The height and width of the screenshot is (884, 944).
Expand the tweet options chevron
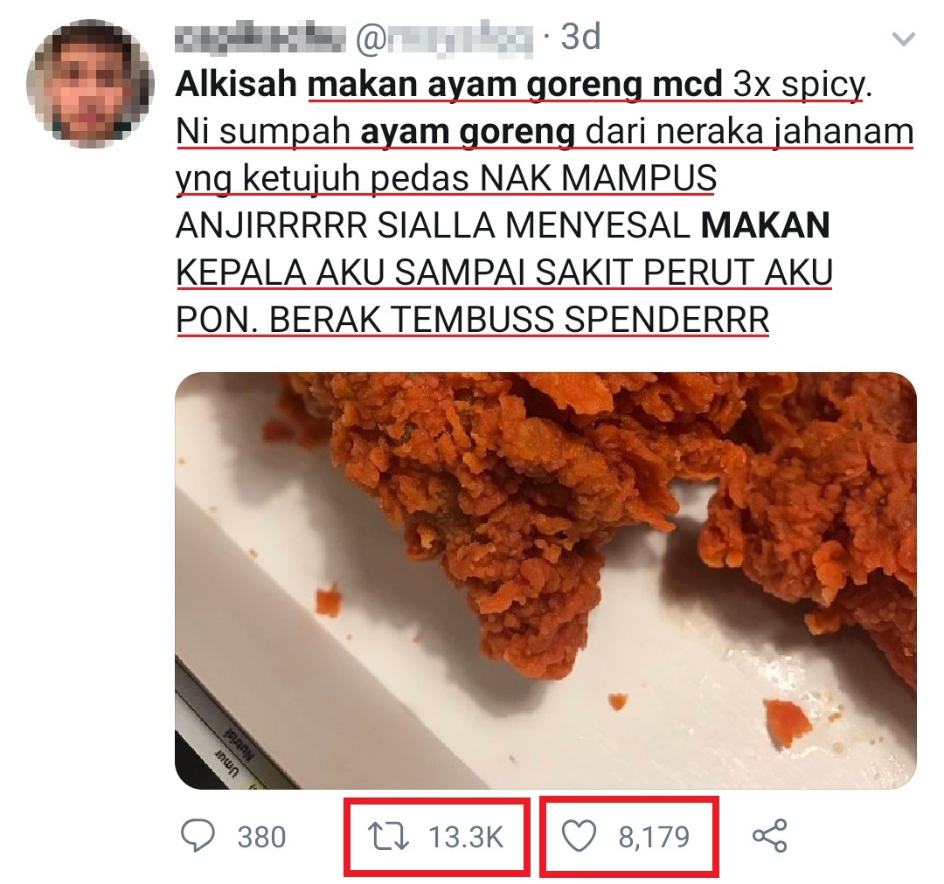click(903, 39)
